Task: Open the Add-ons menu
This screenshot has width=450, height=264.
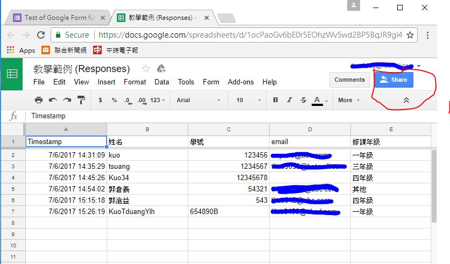Action: click(x=241, y=82)
